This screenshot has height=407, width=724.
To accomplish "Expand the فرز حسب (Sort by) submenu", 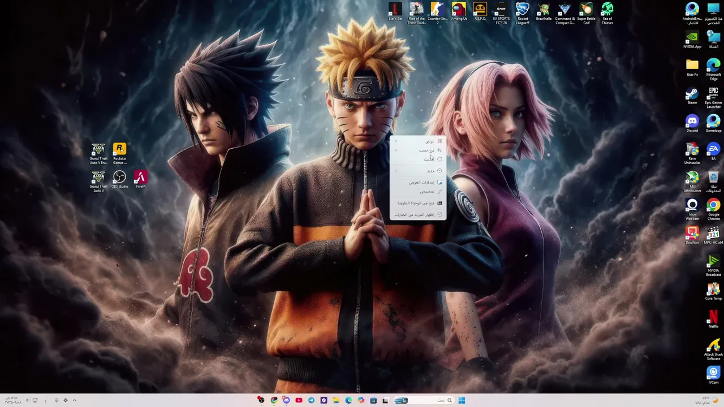I will 418,150.
